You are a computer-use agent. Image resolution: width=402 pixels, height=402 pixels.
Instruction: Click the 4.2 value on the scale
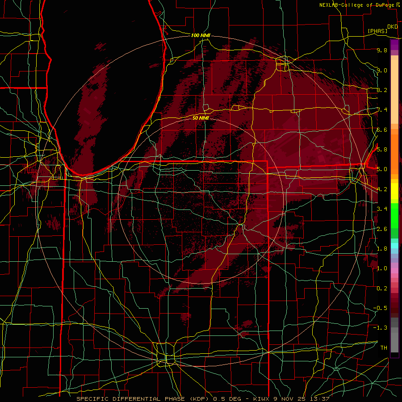pyautogui.click(x=382, y=189)
